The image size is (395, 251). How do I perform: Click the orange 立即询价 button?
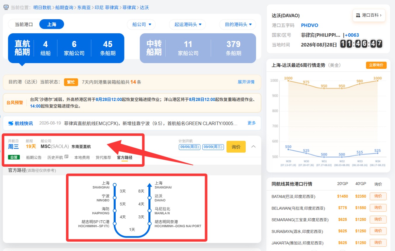point(376,65)
